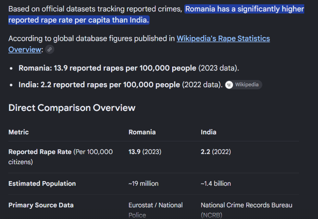
Task: Click the Estimated Population row label
Action: point(42,183)
